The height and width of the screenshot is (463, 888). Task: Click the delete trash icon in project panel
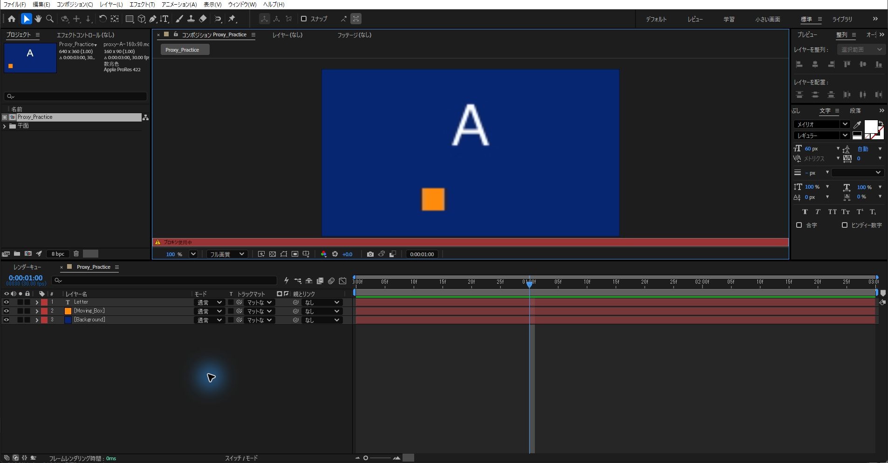pyautogui.click(x=76, y=253)
